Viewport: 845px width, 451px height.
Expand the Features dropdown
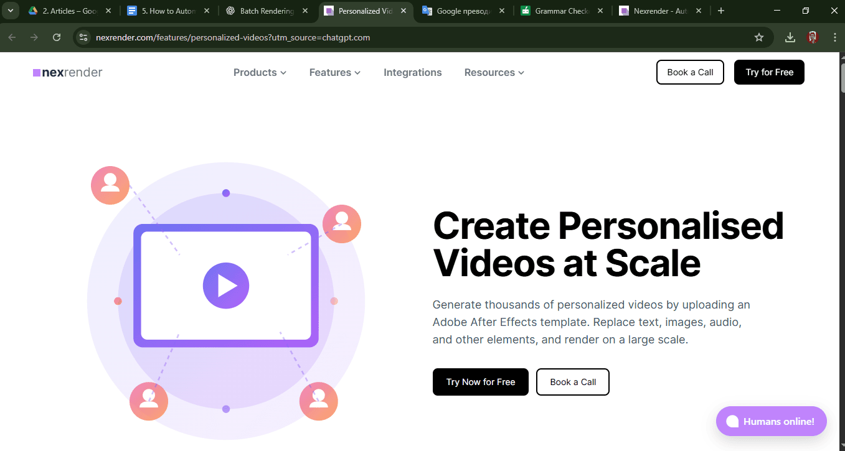(x=334, y=72)
